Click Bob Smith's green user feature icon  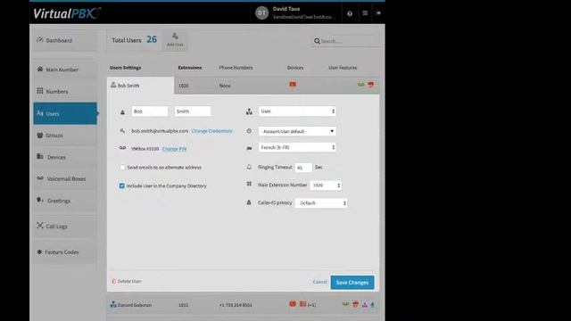click(x=360, y=85)
